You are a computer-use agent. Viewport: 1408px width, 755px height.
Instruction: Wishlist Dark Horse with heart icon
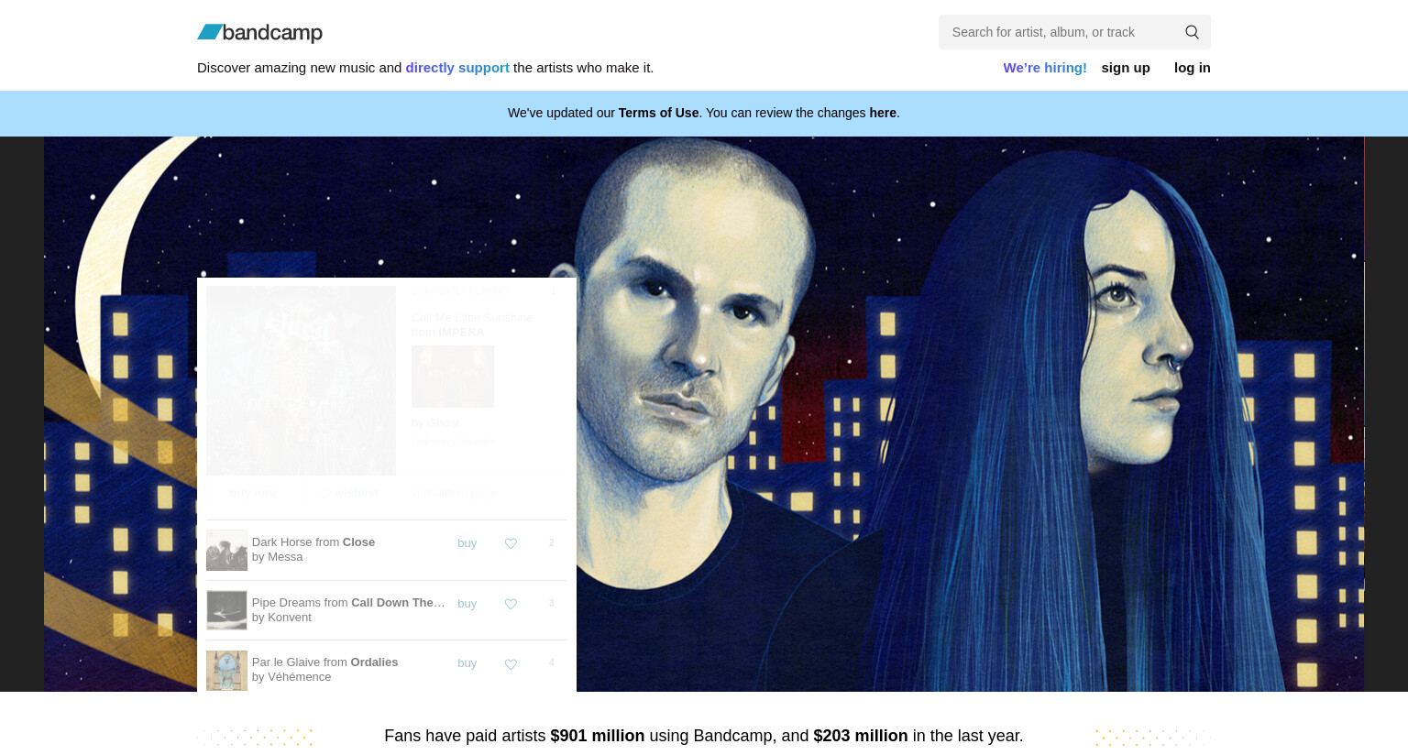[x=511, y=543]
